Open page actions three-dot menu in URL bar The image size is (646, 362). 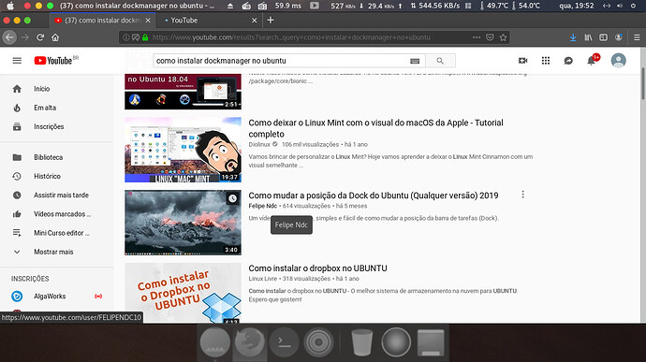coord(477,37)
